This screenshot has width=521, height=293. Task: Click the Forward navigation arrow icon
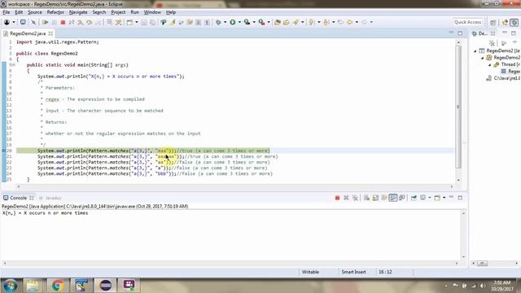[364, 22]
